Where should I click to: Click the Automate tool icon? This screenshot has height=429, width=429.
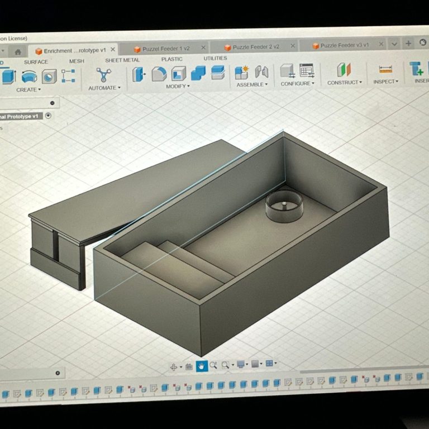click(103, 75)
